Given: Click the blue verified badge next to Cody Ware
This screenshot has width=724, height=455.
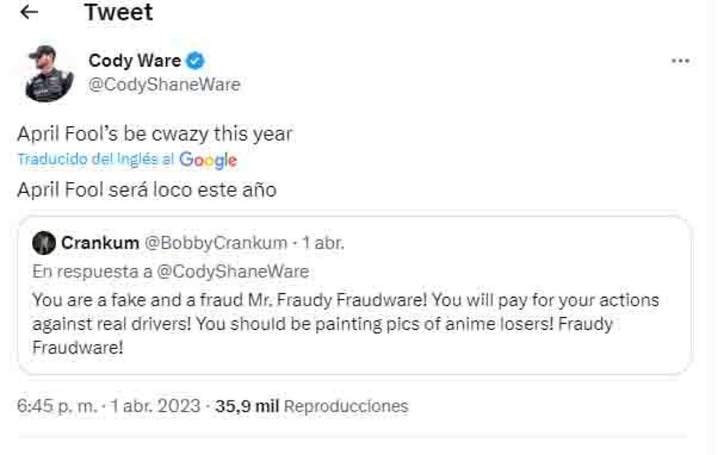Looking at the screenshot, I should pyautogui.click(x=197, y=60).
